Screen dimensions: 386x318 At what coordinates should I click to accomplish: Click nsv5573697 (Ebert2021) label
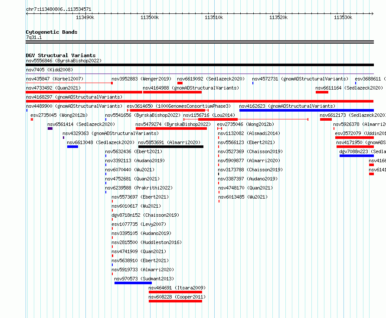click(x=140, y=197)
